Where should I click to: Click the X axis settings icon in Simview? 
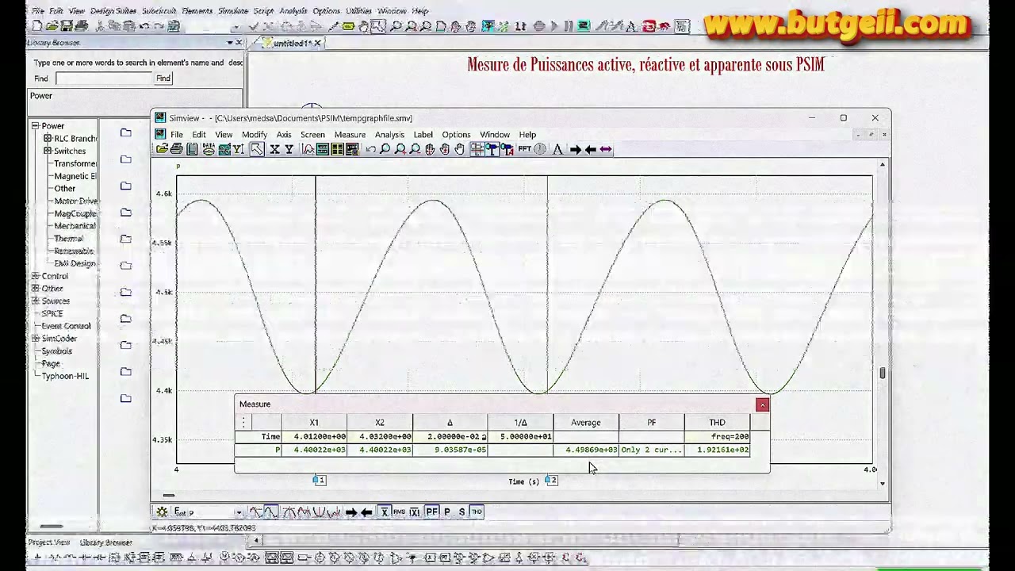274,149
